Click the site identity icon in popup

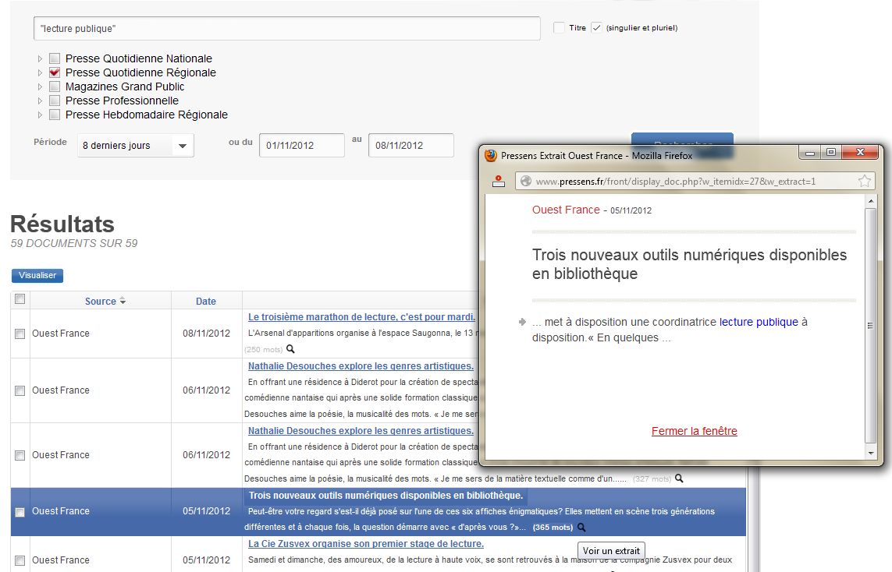(499, 182)
